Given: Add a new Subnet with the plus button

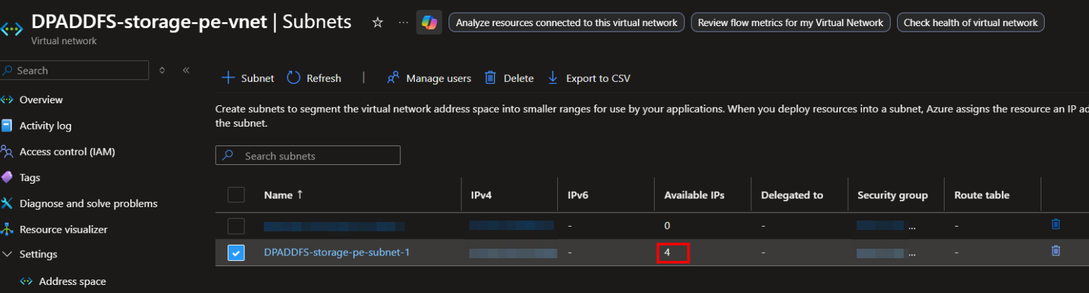Looking at the screenshot, I should tap(248, 78).
